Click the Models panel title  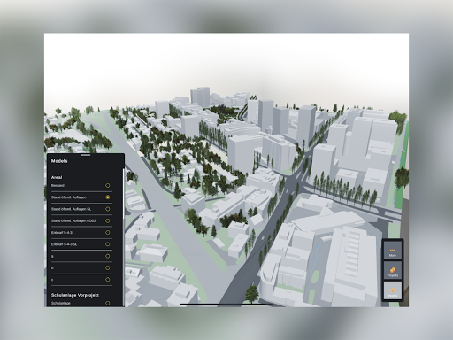[59, 161]
